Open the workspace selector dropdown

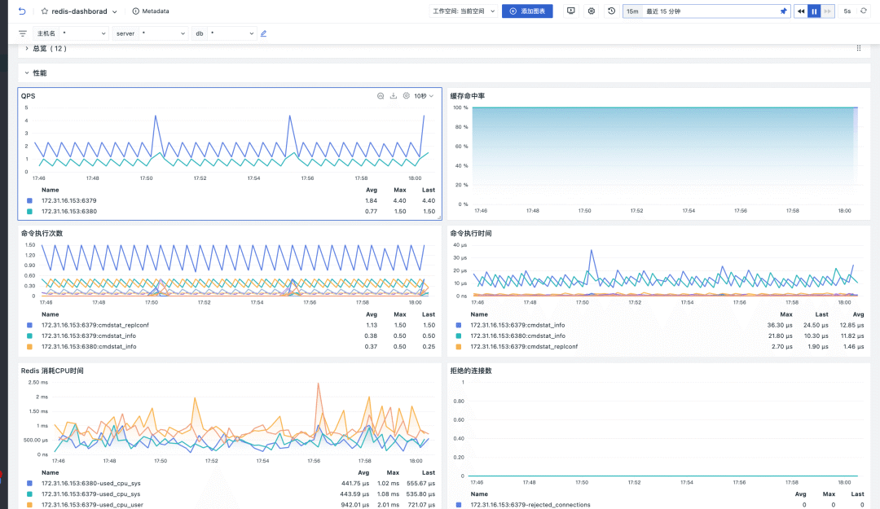point(464,11)
